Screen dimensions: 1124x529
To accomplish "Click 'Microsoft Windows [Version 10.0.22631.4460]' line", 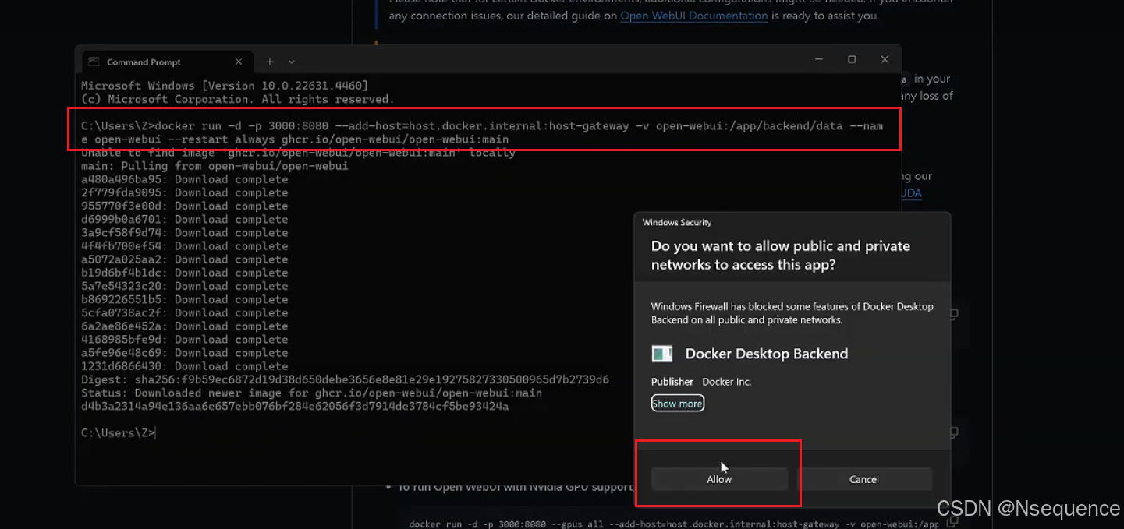I will pos(225,86).
